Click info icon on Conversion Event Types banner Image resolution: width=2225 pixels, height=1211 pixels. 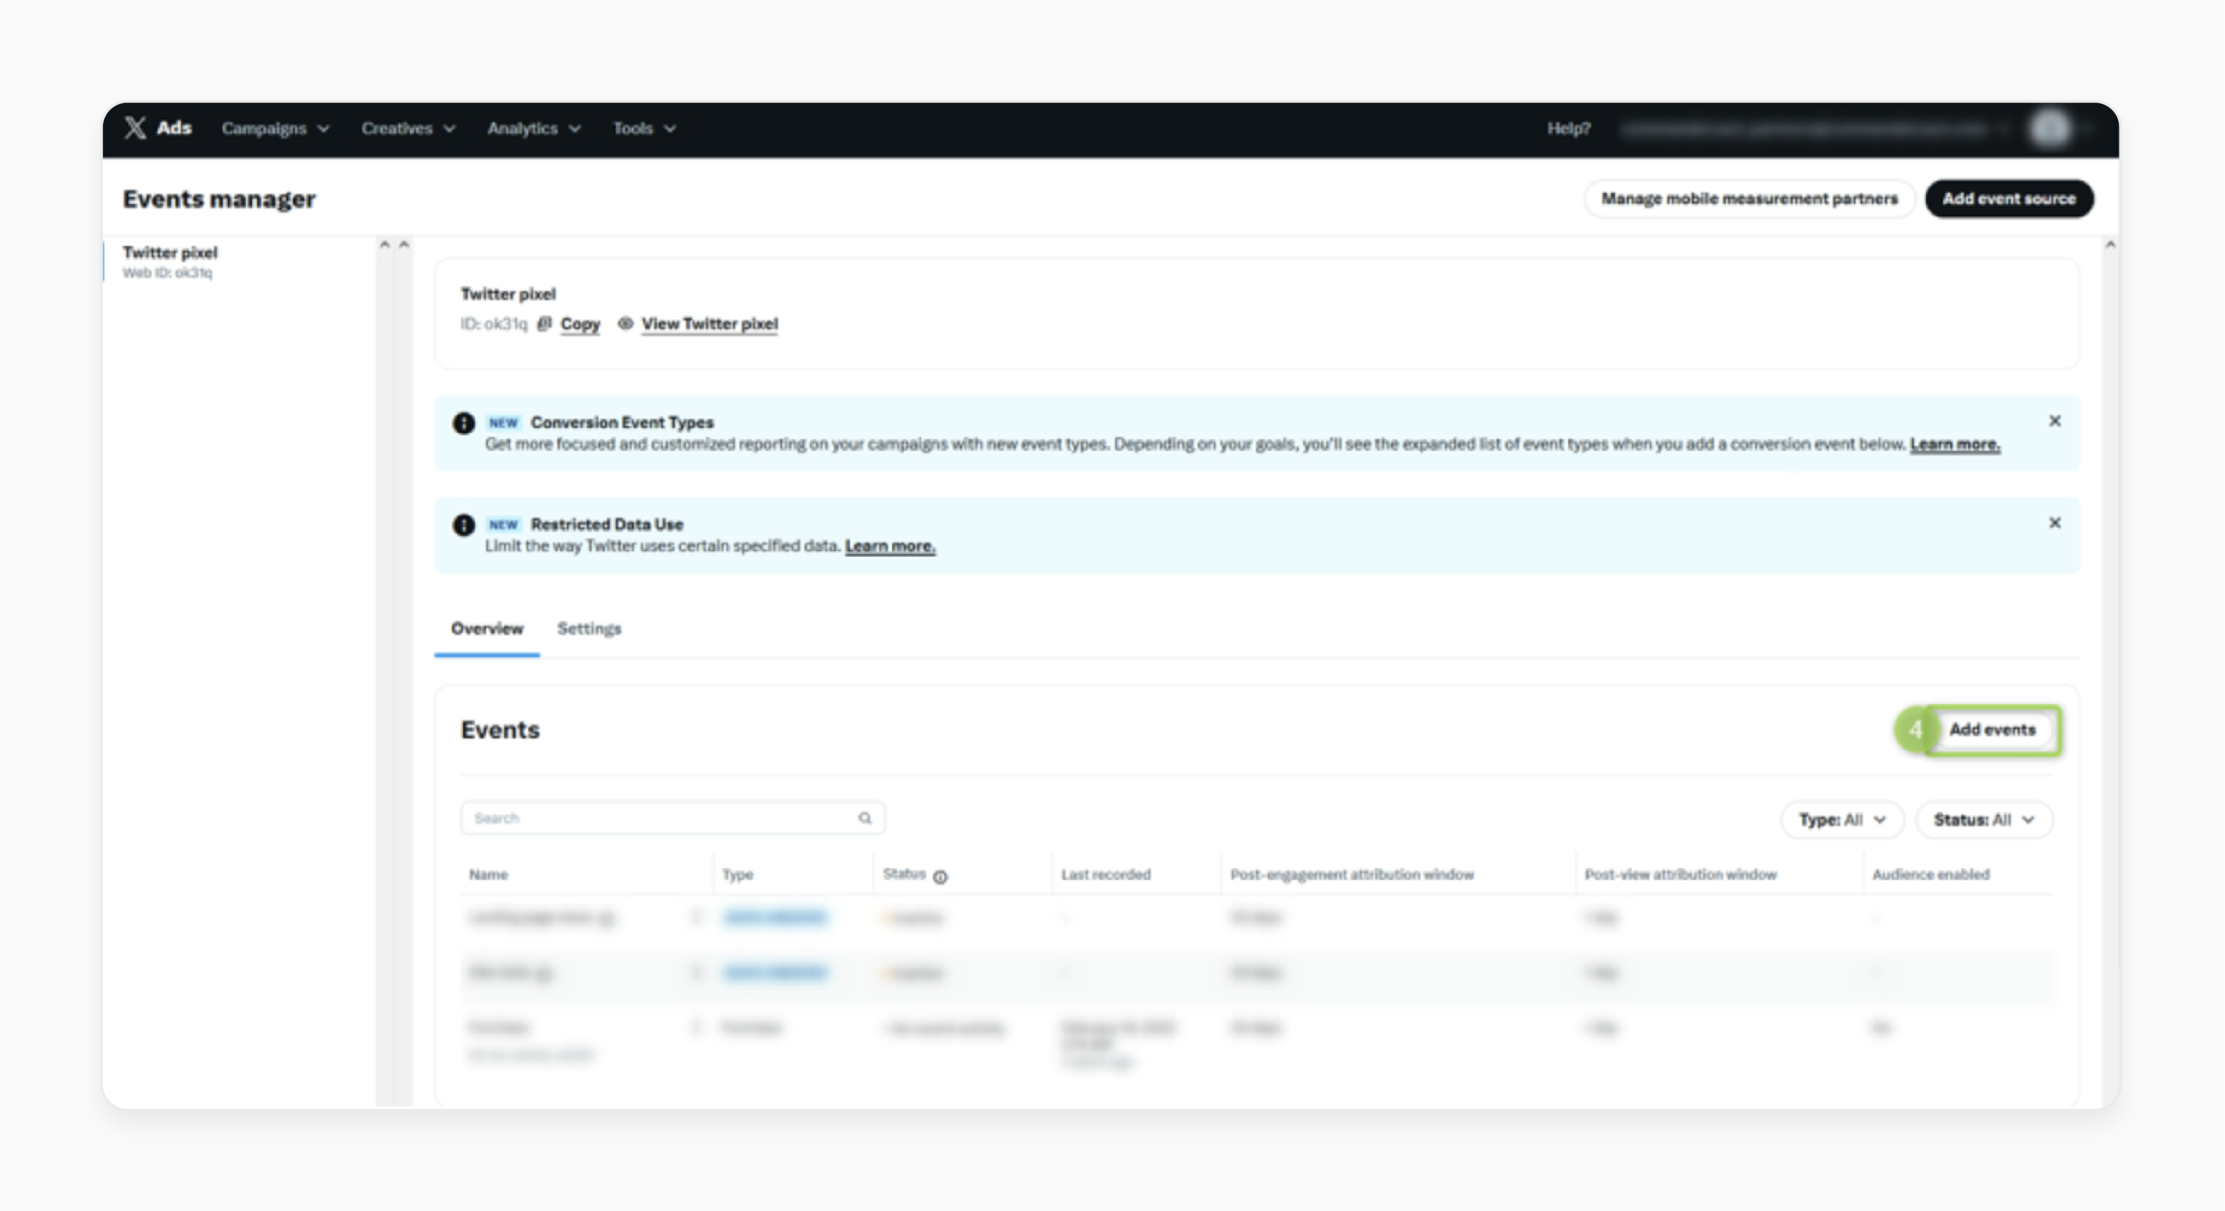click(464, 424)
